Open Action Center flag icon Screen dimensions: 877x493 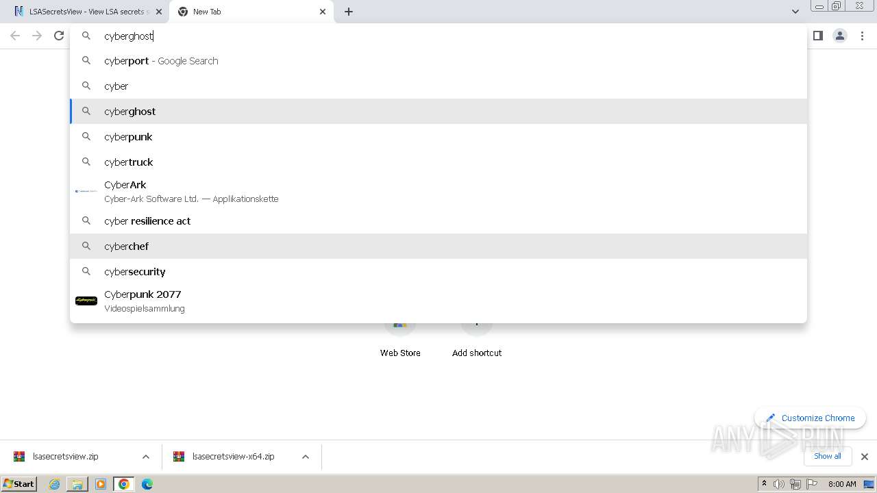tap(812, 484)
